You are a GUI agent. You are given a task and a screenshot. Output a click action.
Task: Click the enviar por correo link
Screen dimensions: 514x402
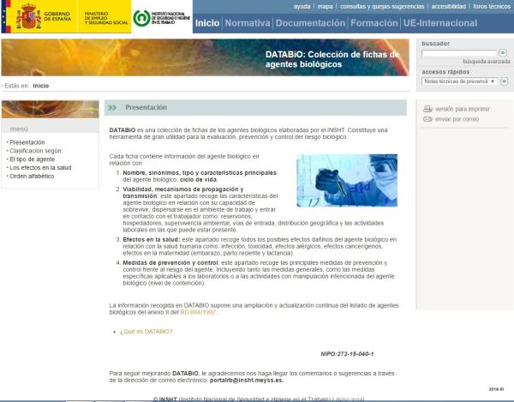point(457,119)
